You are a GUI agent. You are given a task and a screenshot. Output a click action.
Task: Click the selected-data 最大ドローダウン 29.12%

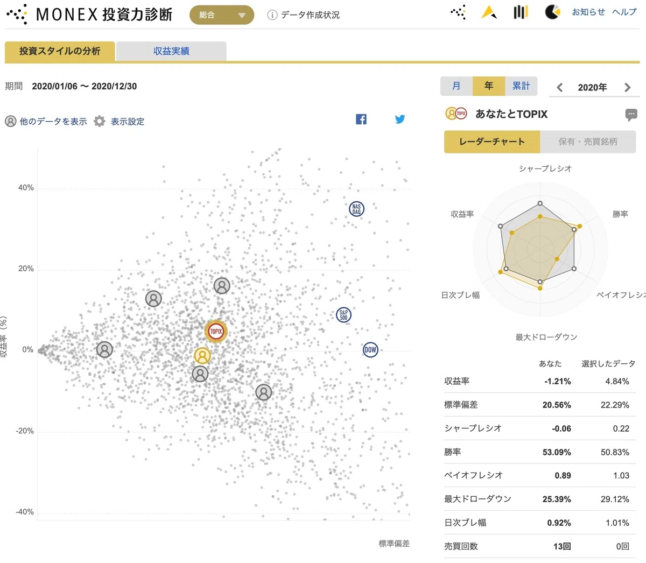pos(615,499)
